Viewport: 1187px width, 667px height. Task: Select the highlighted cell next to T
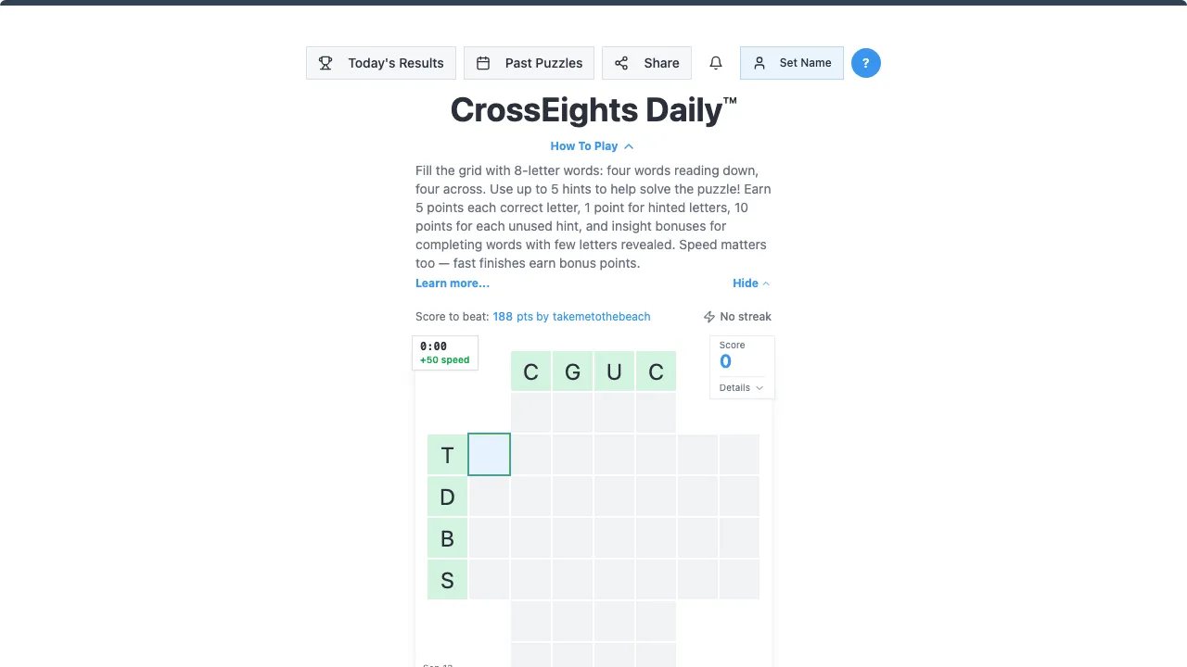click(489, 454)
